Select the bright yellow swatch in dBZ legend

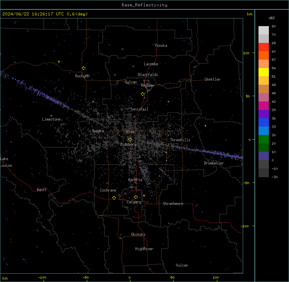pos(264,72)
